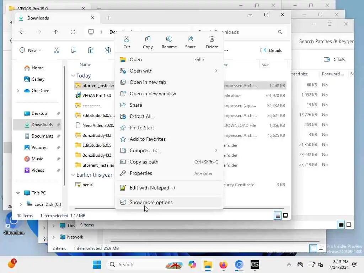Image resolution: width=364 pixels, height=273 pixels.
Task: Switch Downloads to details view icon
Action: (278, 216)
